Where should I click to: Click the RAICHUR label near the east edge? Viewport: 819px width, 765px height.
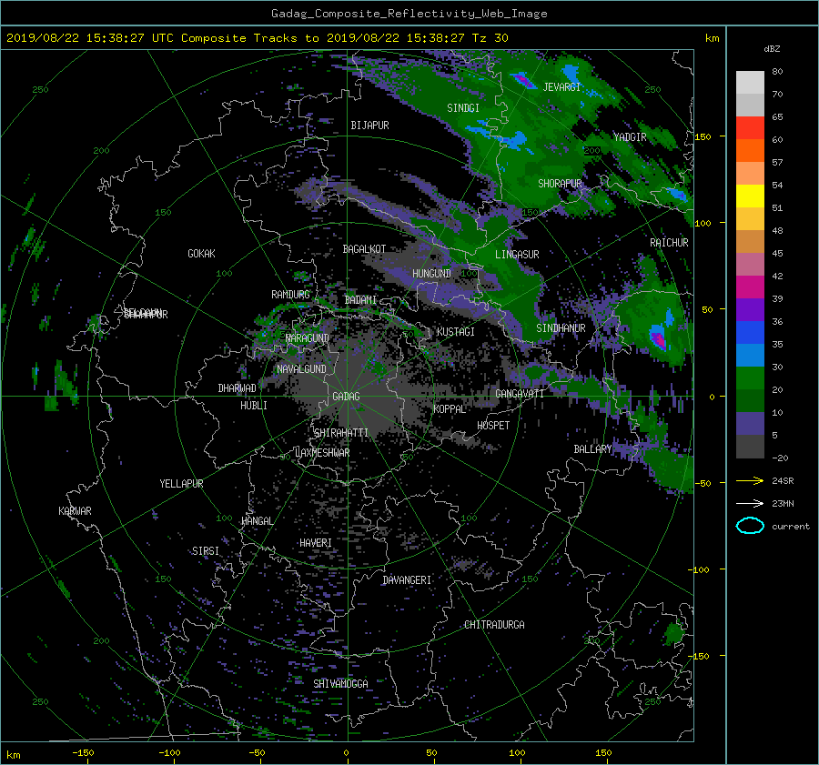pyautogui.click(x=669, y=243)
